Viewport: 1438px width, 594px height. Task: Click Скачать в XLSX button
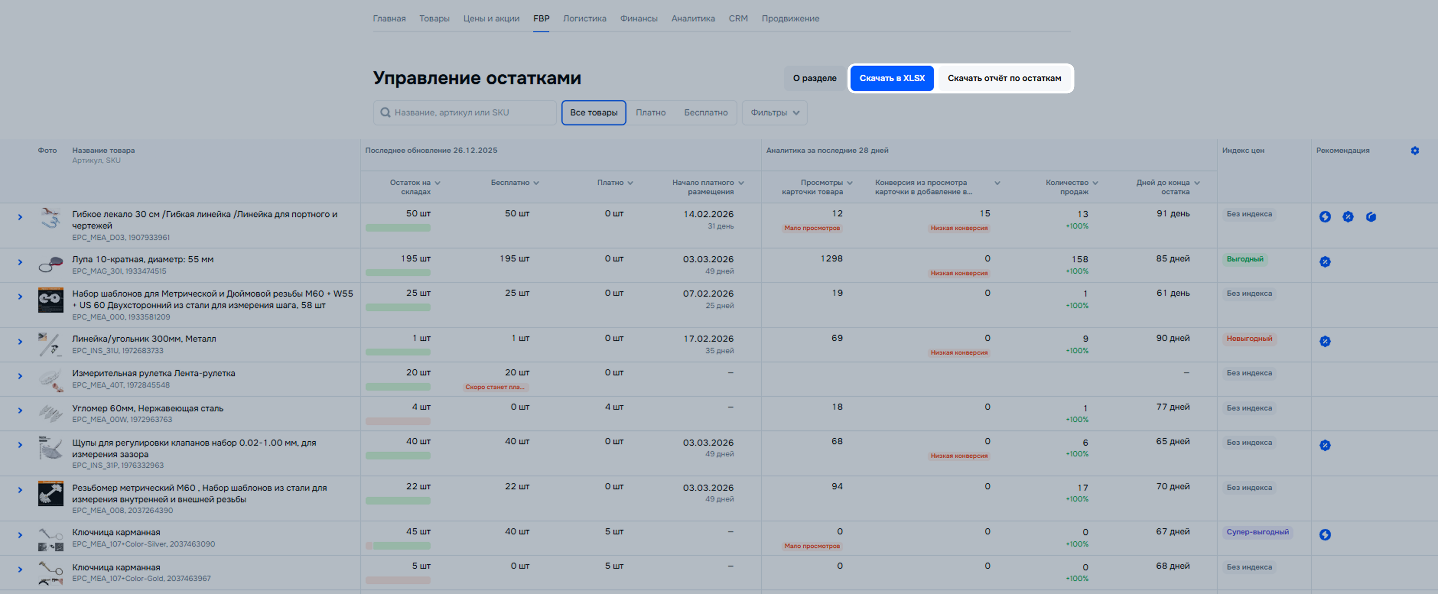pyautogui.click(x=891, y=78)
